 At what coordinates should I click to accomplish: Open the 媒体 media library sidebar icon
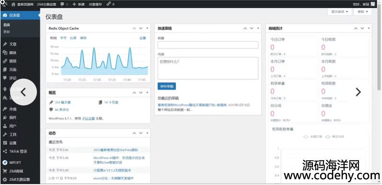click(x=5, y=53)
